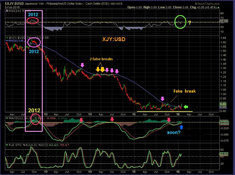
Task: Click the blue up arrow above 'soon?'
Action: [x=181, y=127]
